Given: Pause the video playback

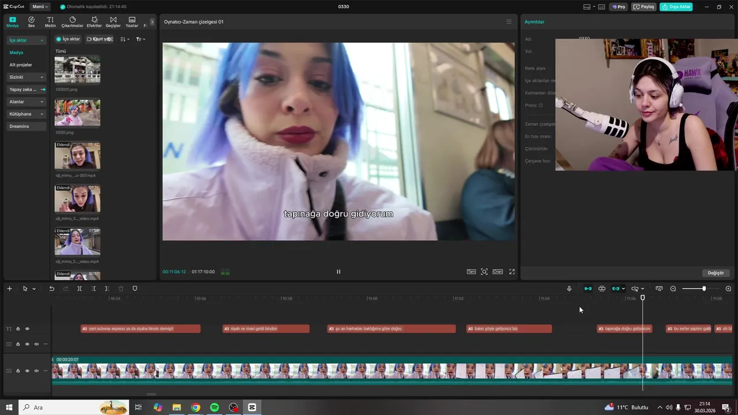Looking at the screenshot, I should coord(338,271).
